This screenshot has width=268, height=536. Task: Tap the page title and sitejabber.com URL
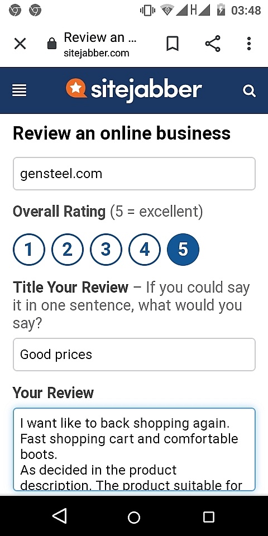pos(100,45)
